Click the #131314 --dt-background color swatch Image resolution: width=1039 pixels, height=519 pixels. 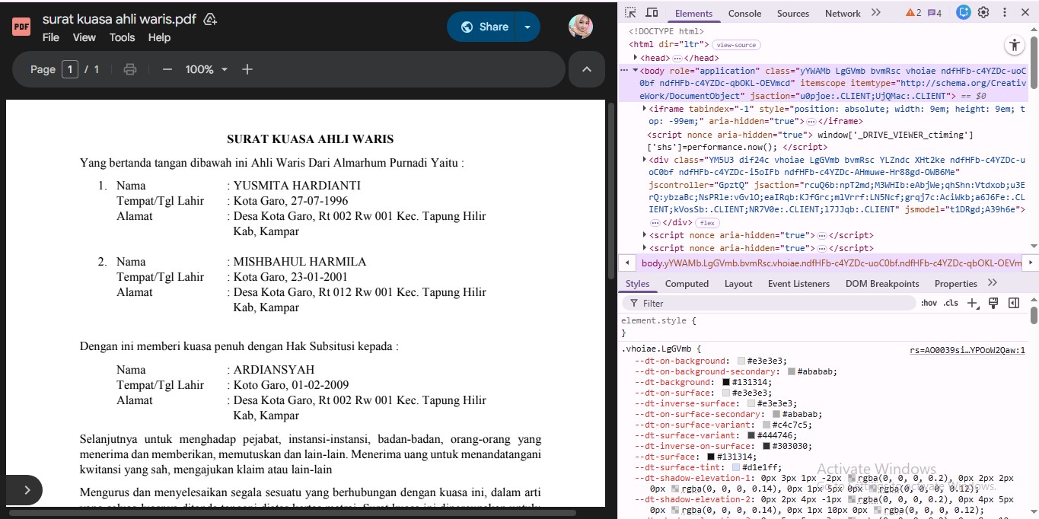(x=726, y=382)
